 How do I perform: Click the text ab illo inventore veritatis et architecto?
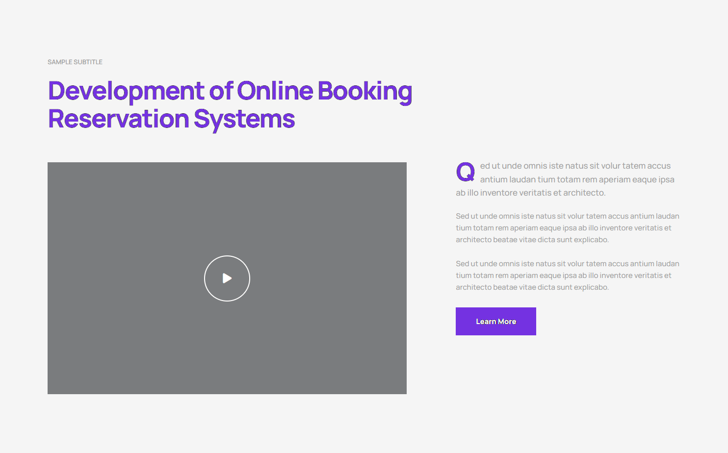[x=530, y=193]
